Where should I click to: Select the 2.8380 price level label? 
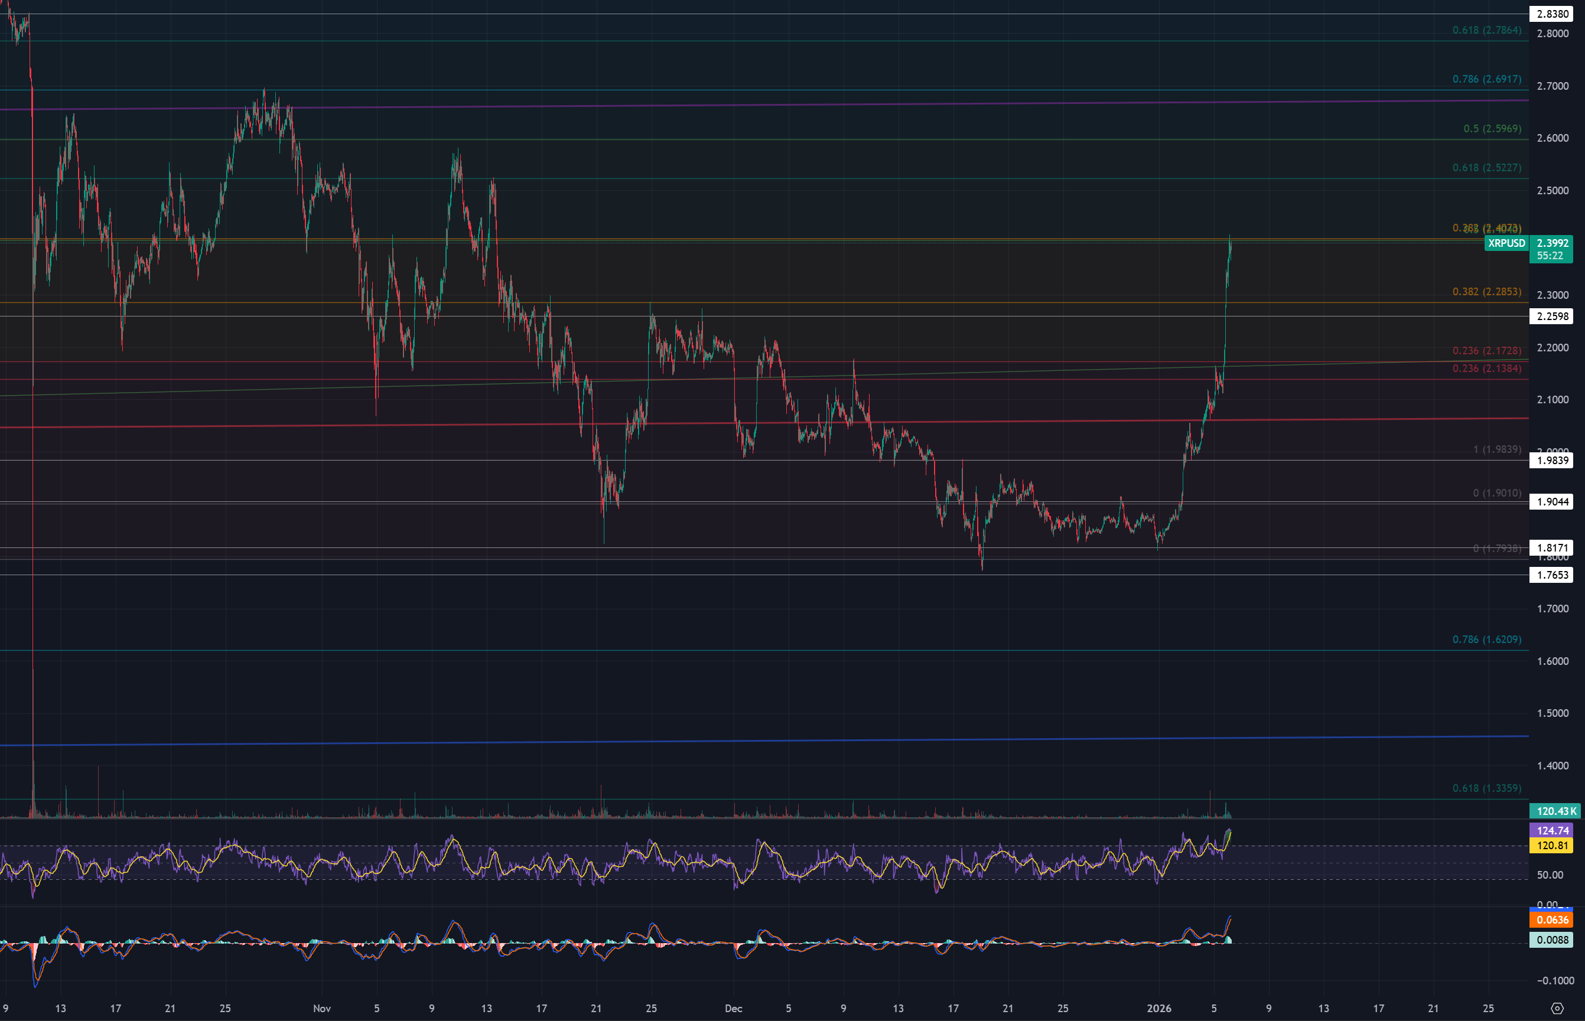click(x=1552, y=14)
